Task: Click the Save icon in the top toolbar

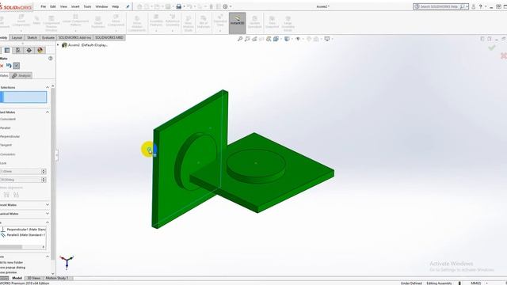Action: pos(168,6)
